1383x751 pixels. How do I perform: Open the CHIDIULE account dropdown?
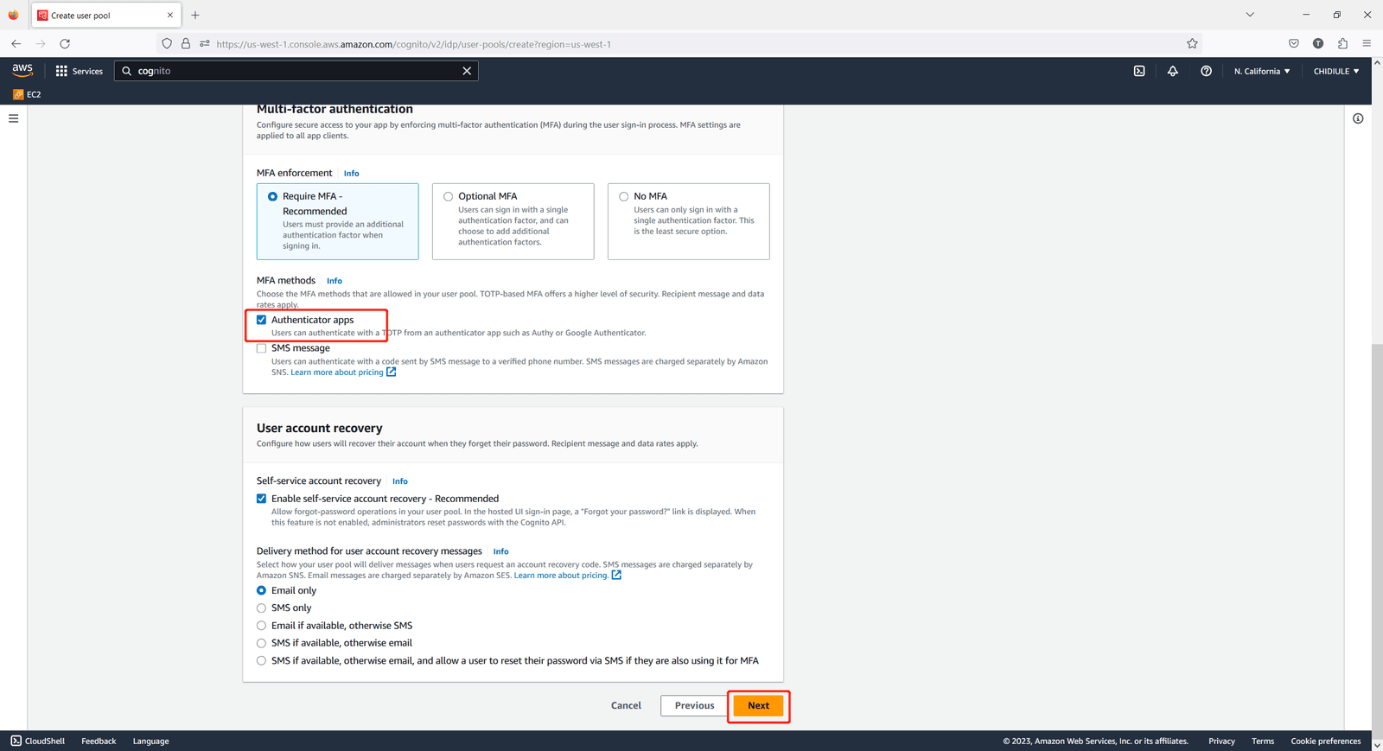click(x=1336, y=71)
